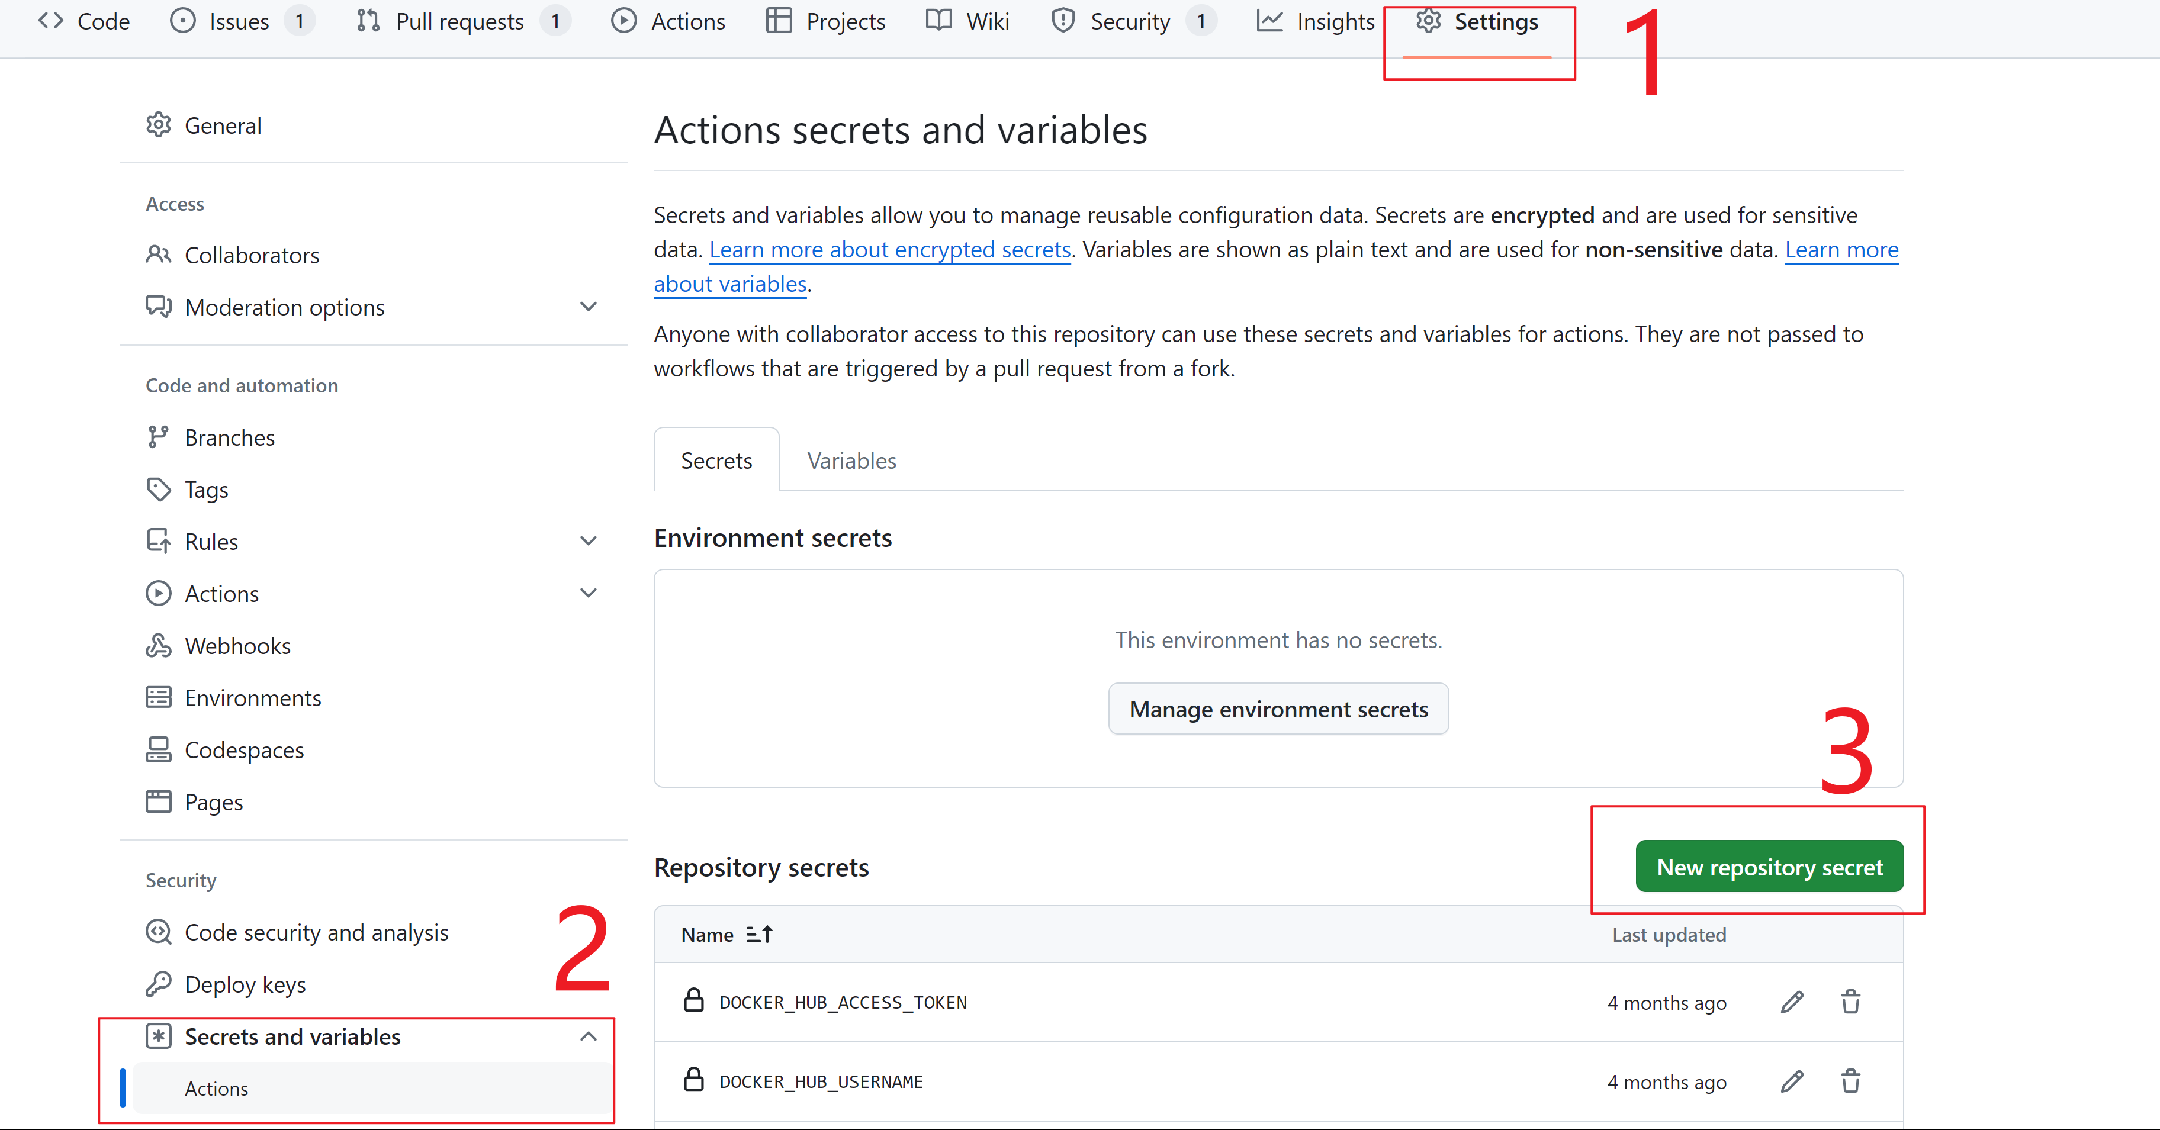
Task: Click the Name sort arrow icon
Action: point(760,934)
